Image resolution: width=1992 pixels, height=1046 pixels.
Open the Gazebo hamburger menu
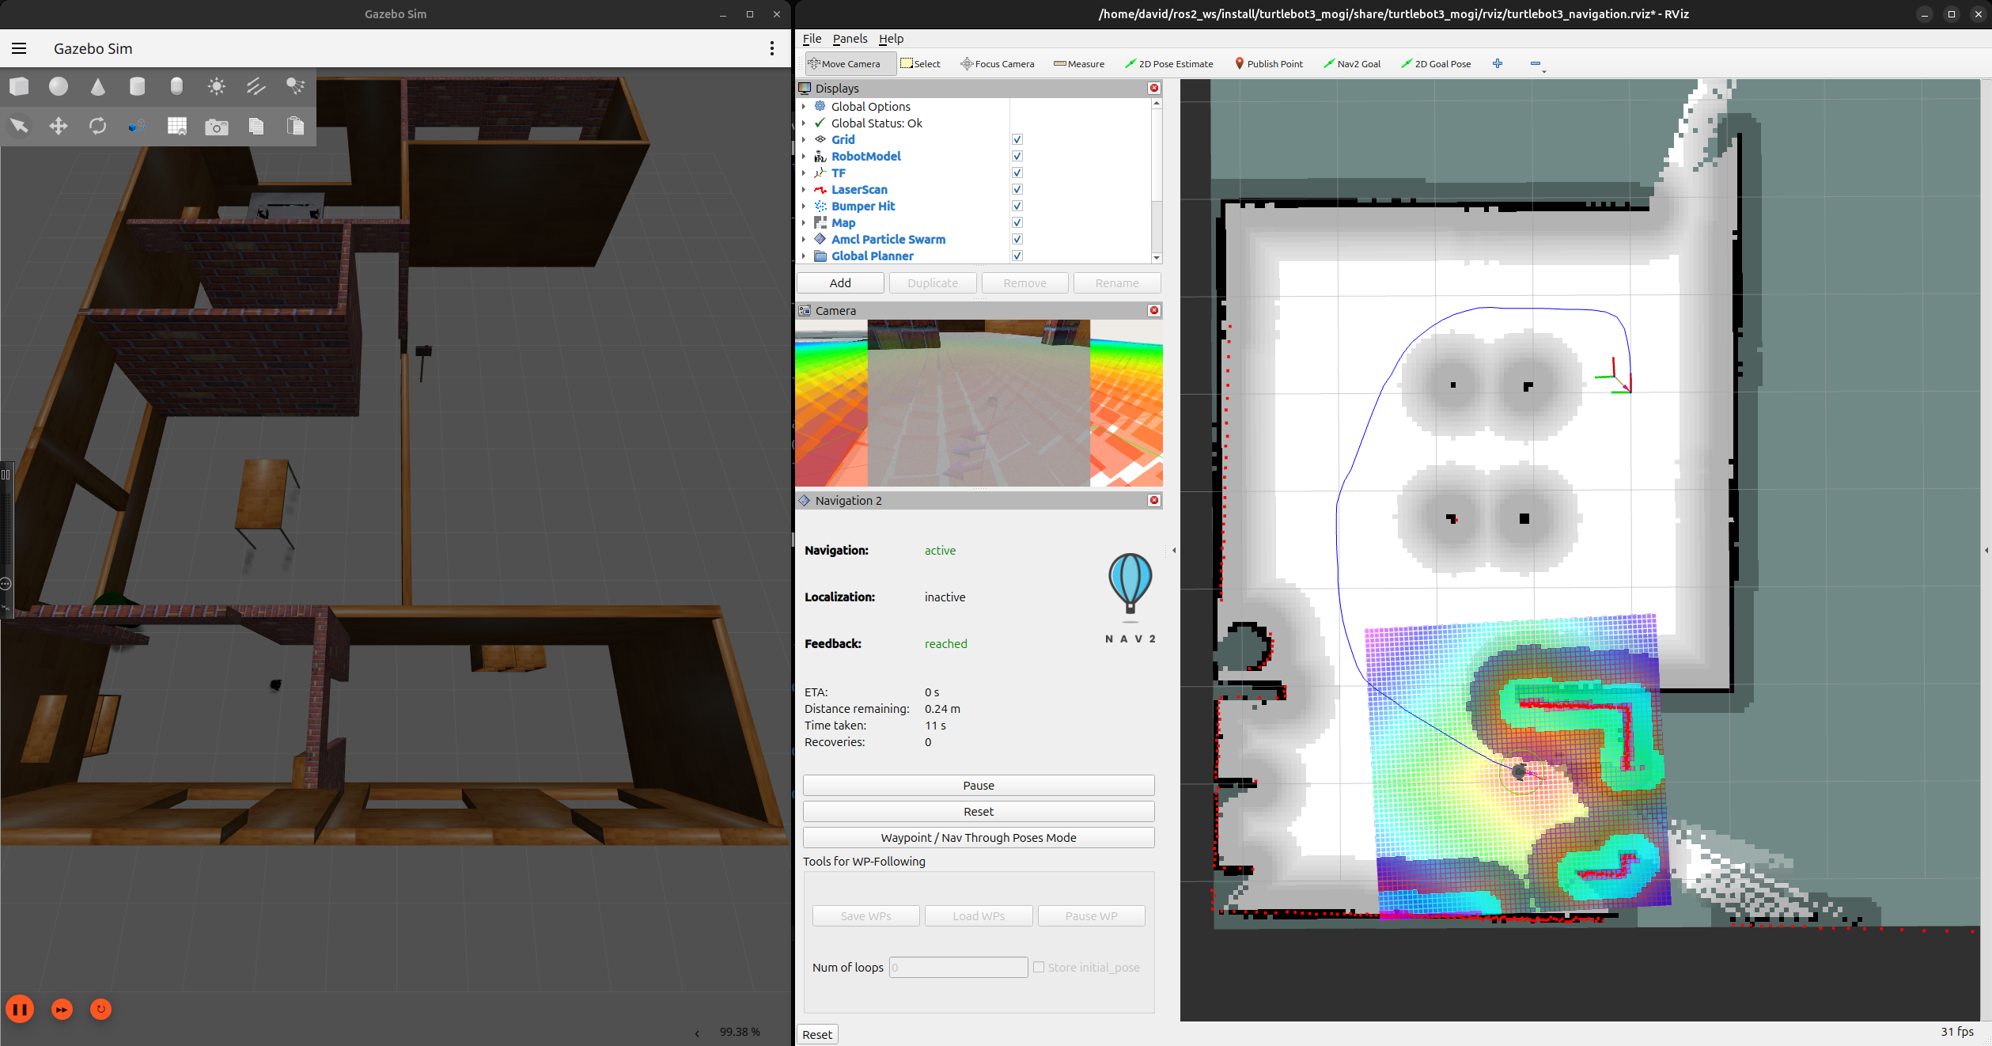point(19,48)
